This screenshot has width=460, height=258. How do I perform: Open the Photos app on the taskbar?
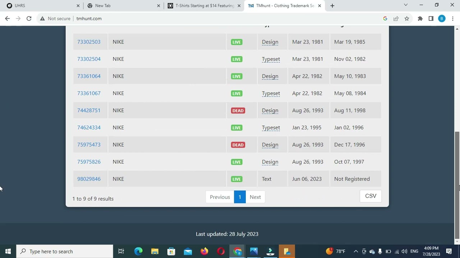(x=254, y=251)
